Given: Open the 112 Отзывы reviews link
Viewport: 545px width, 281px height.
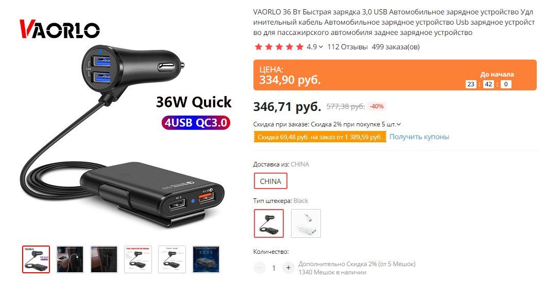Looking at the screenshot, I should tap(347, 47).
